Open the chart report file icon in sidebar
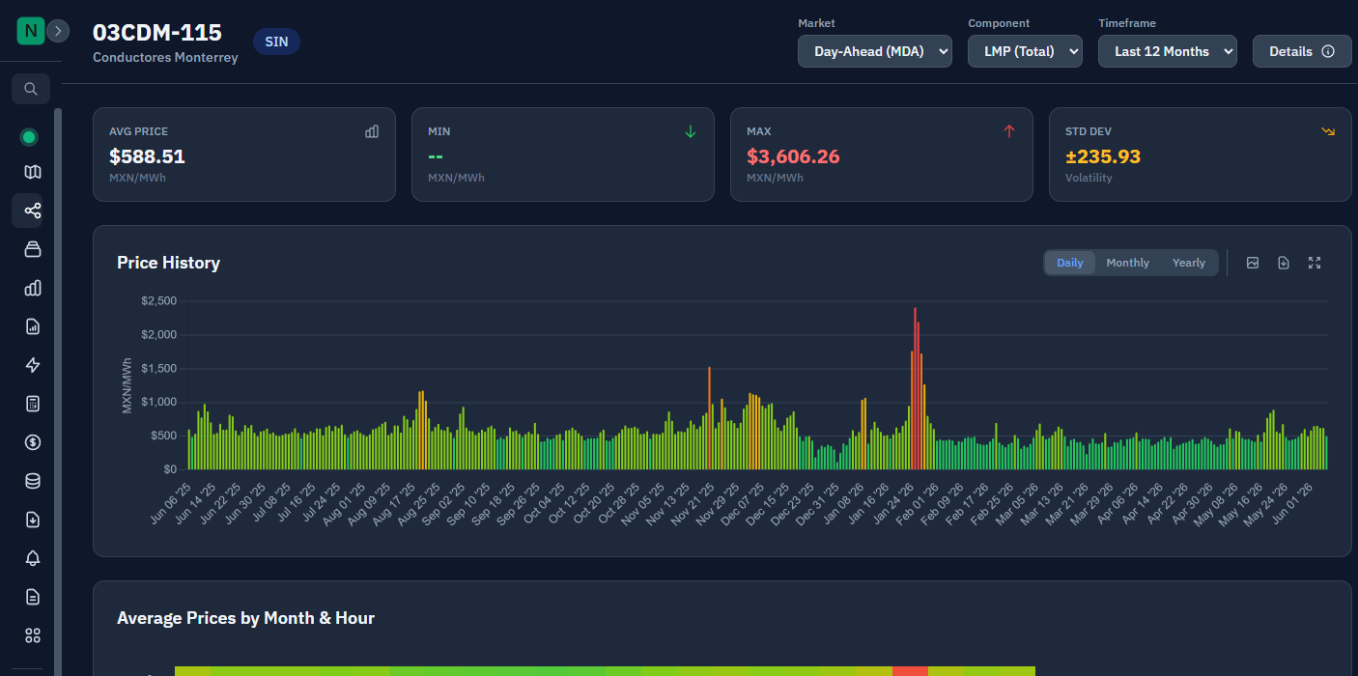 click(33, 326)
